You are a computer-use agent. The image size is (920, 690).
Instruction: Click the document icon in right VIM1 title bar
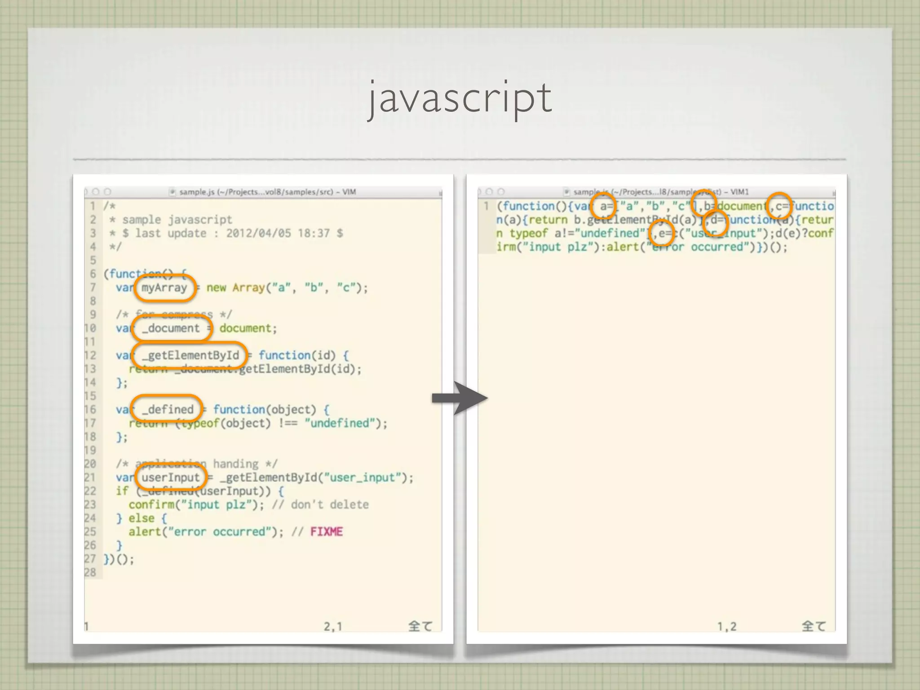coord(566,192)
